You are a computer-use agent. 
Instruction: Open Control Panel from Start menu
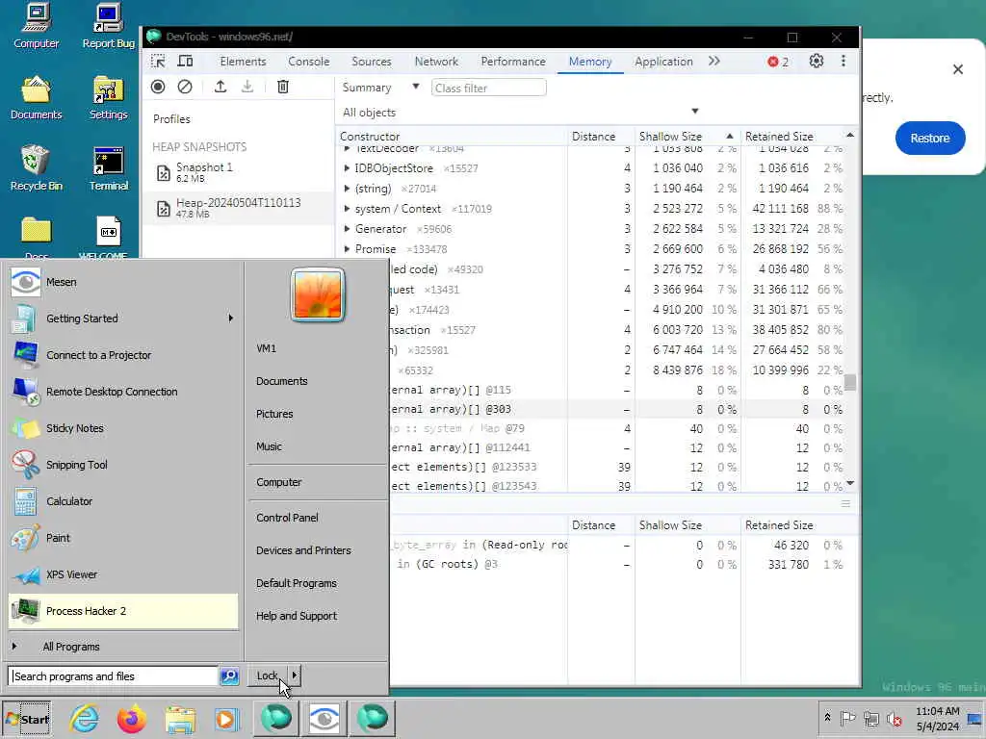(287, 518)
